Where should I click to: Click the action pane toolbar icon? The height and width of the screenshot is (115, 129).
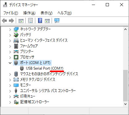[47, 21]
